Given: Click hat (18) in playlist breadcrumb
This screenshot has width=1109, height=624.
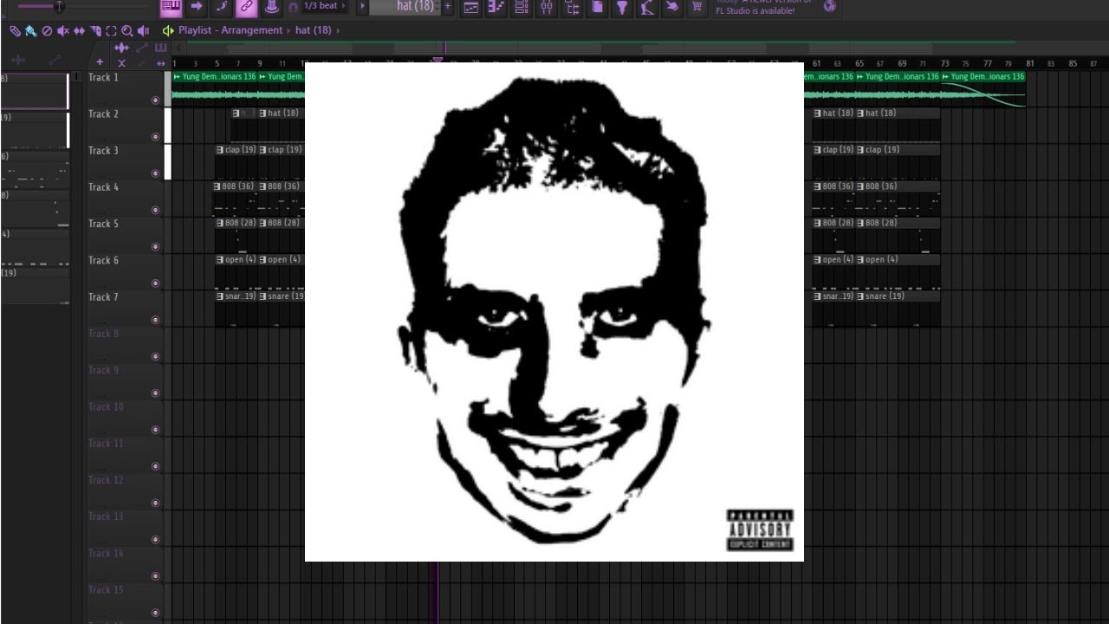Looking at the screenshot, I should coord(313,30).
